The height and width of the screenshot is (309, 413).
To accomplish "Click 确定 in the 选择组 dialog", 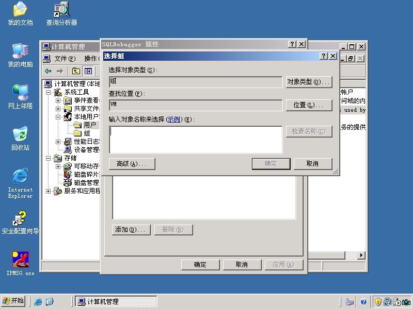I will pos(271,164).
